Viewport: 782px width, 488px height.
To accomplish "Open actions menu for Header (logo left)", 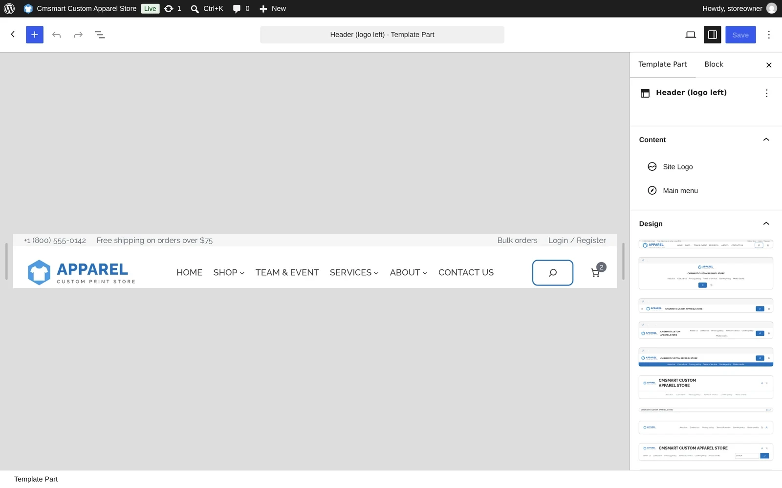I will tap(766, 93).
